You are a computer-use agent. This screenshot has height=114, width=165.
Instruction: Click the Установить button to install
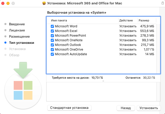[149, 108]
